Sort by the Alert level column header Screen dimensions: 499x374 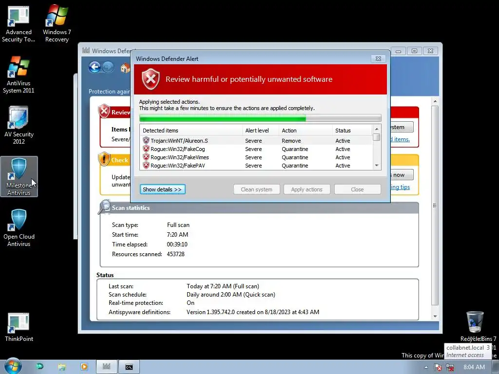click(x=261, y=131)
